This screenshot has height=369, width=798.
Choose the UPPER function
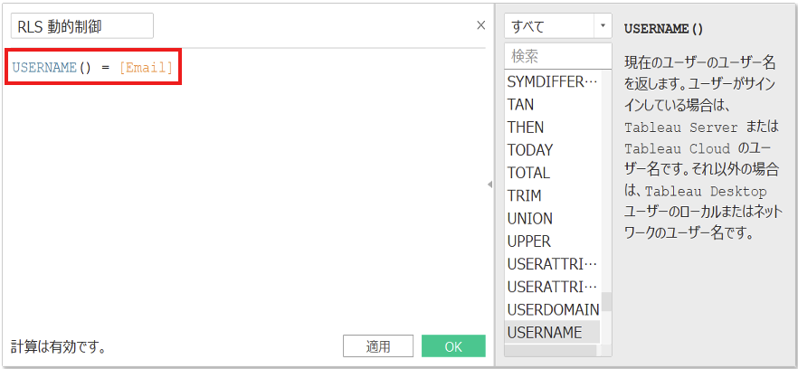pyautogui.click(x=529, y=241)
